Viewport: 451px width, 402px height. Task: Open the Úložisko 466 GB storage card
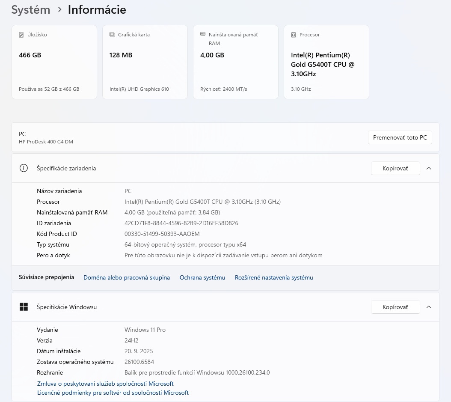click(x=54, y=62)
